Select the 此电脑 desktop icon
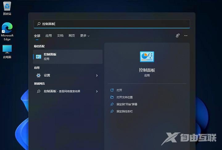222x150 pixels. pos(7,51)
